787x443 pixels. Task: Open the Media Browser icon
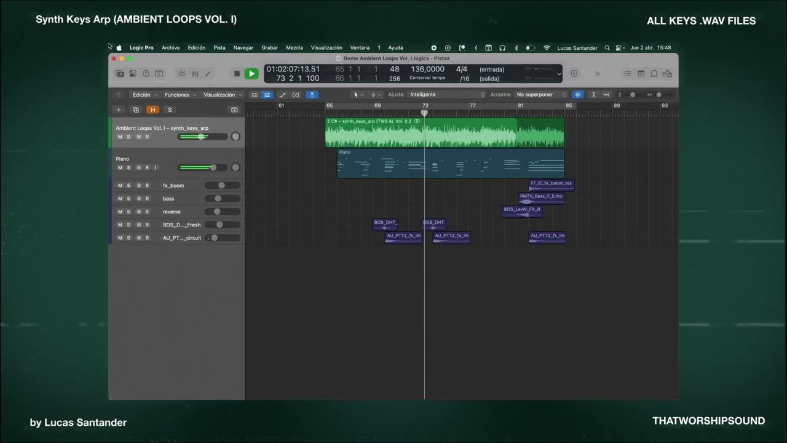[667, 74]
